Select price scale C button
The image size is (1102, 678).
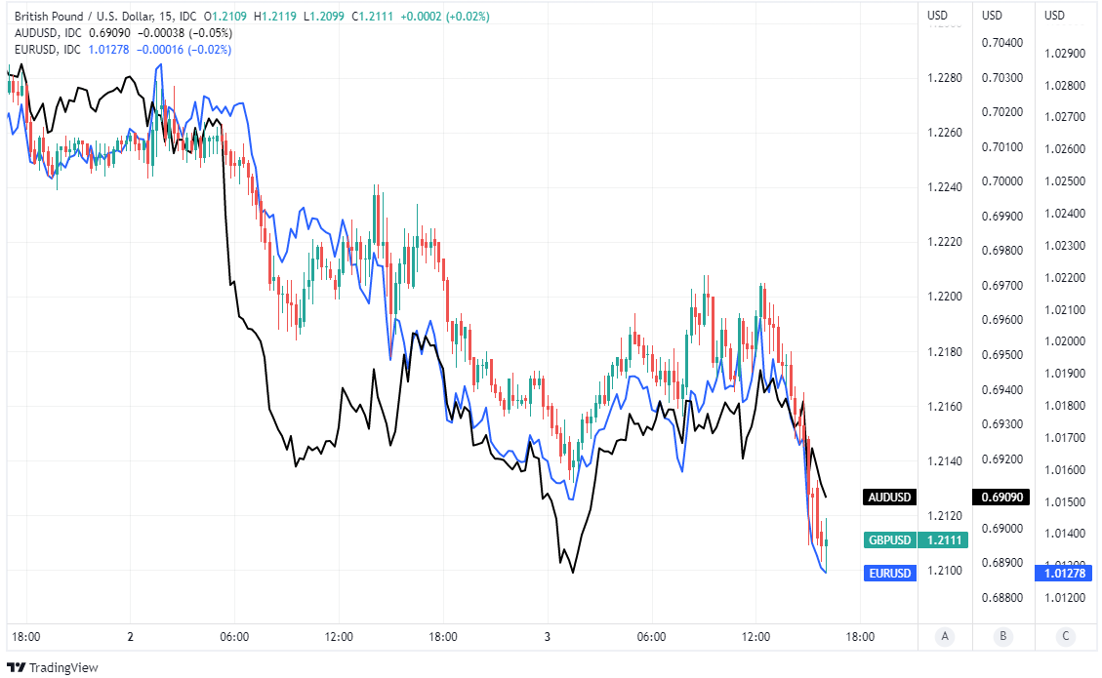pyautogui.click(x=1065, y=637)
